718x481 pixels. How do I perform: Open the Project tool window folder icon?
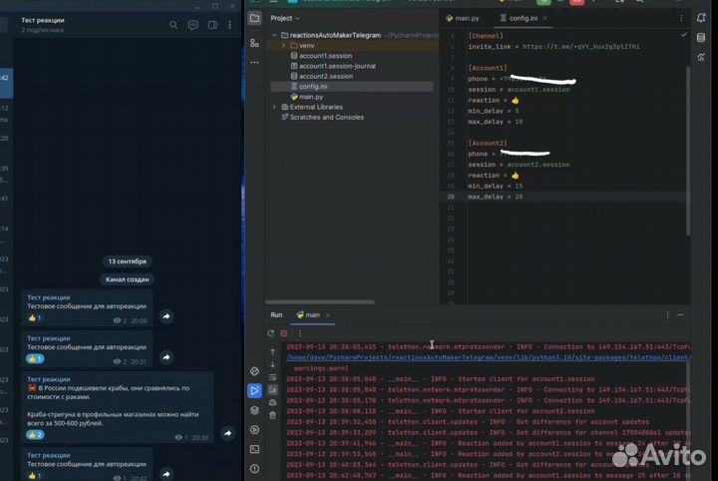(x=255, y=18)
